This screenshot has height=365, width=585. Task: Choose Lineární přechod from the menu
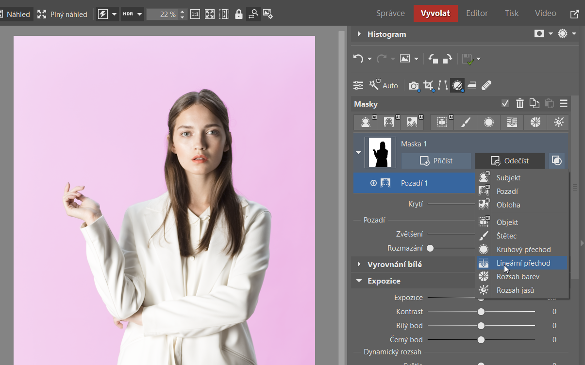click(523, 263)
